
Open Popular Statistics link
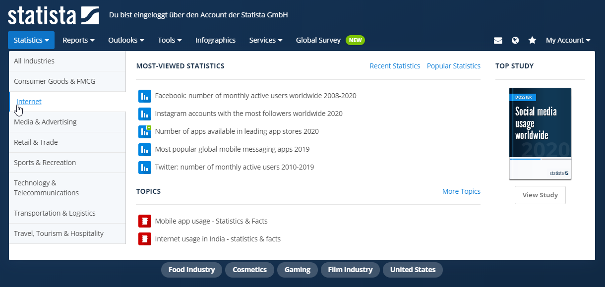tap(454, 66)
